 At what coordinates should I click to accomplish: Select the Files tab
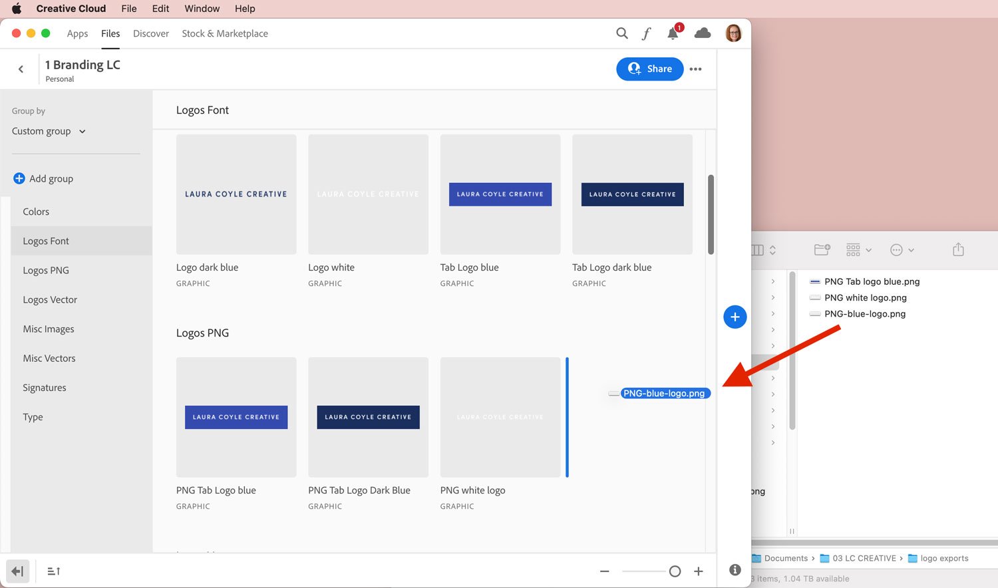click(x=110, y=33)
